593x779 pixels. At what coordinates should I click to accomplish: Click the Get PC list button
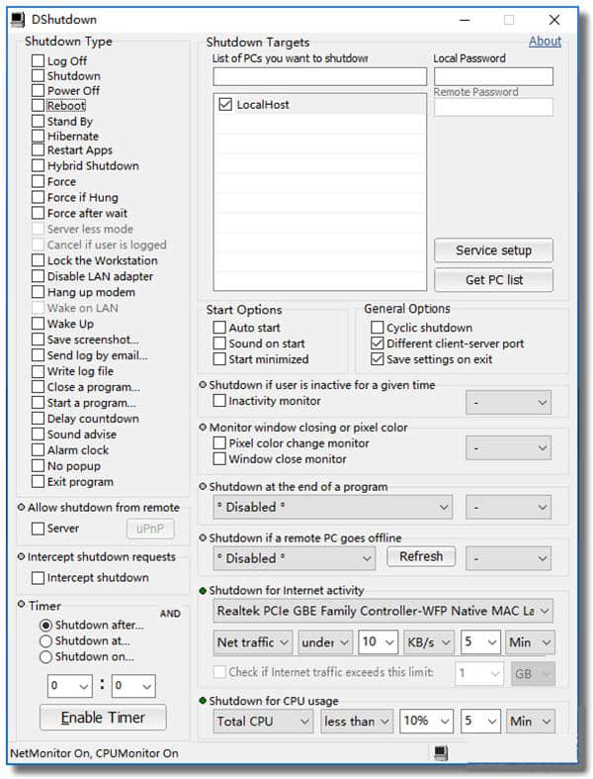coord(494,280)
